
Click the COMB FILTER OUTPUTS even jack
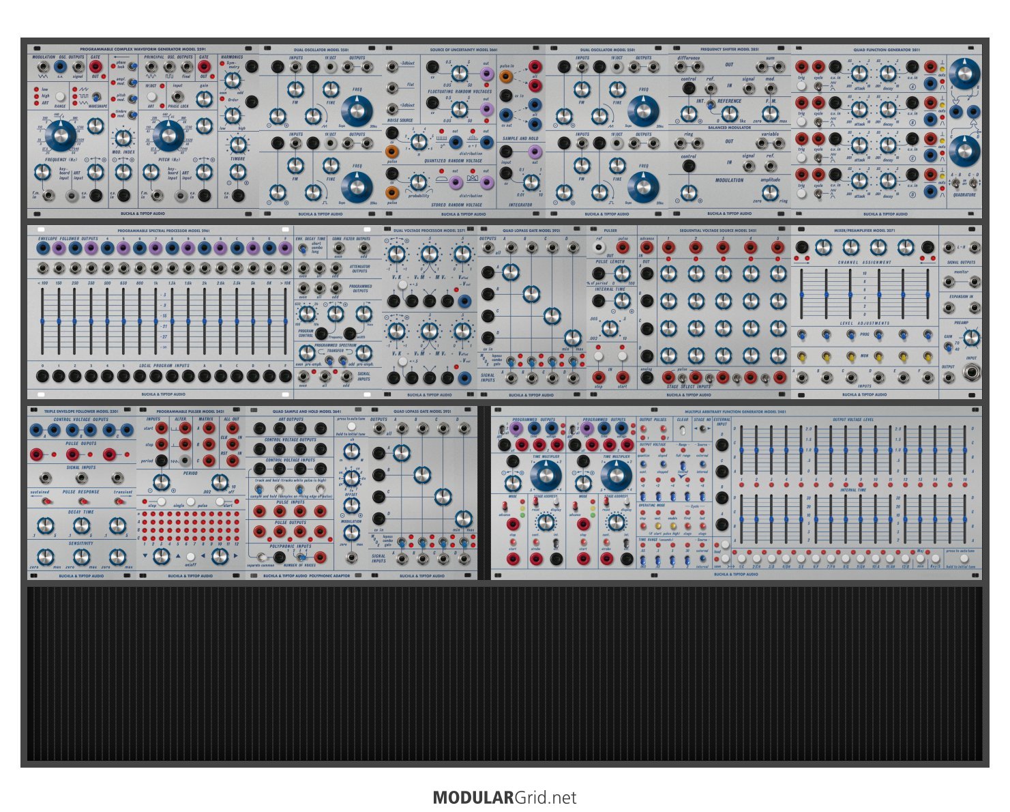tap(338, 248)
